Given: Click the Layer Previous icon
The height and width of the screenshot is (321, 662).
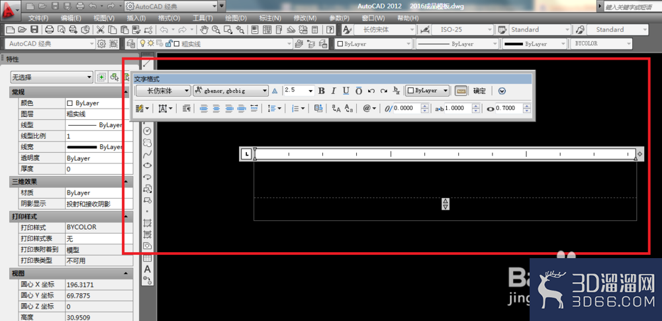Looking at the screenshot, I should [x=311, y=44].
